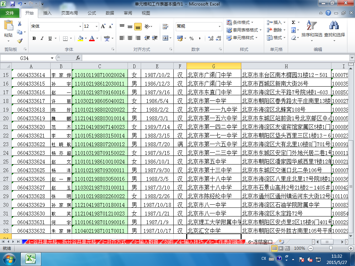Open the 文件 File tab
The image size is (355, 266).
tap(10, 13)
